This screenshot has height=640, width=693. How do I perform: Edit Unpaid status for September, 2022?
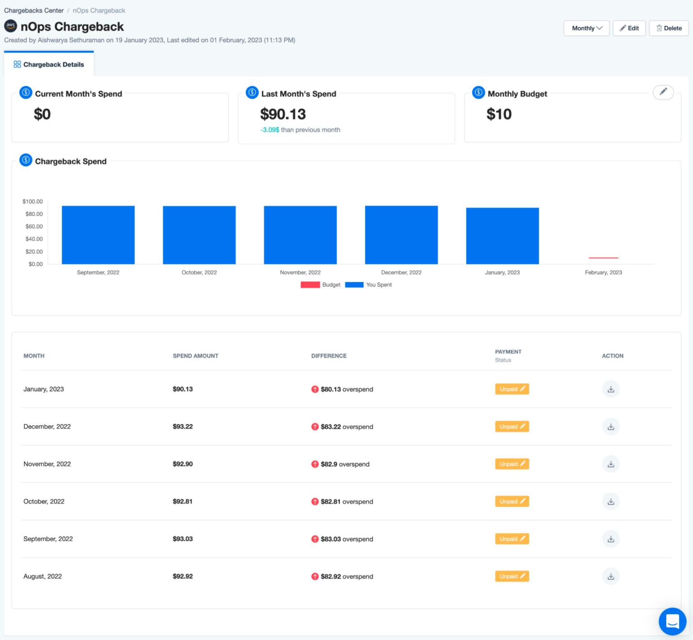pyautogui.click(x=512, y=538)
